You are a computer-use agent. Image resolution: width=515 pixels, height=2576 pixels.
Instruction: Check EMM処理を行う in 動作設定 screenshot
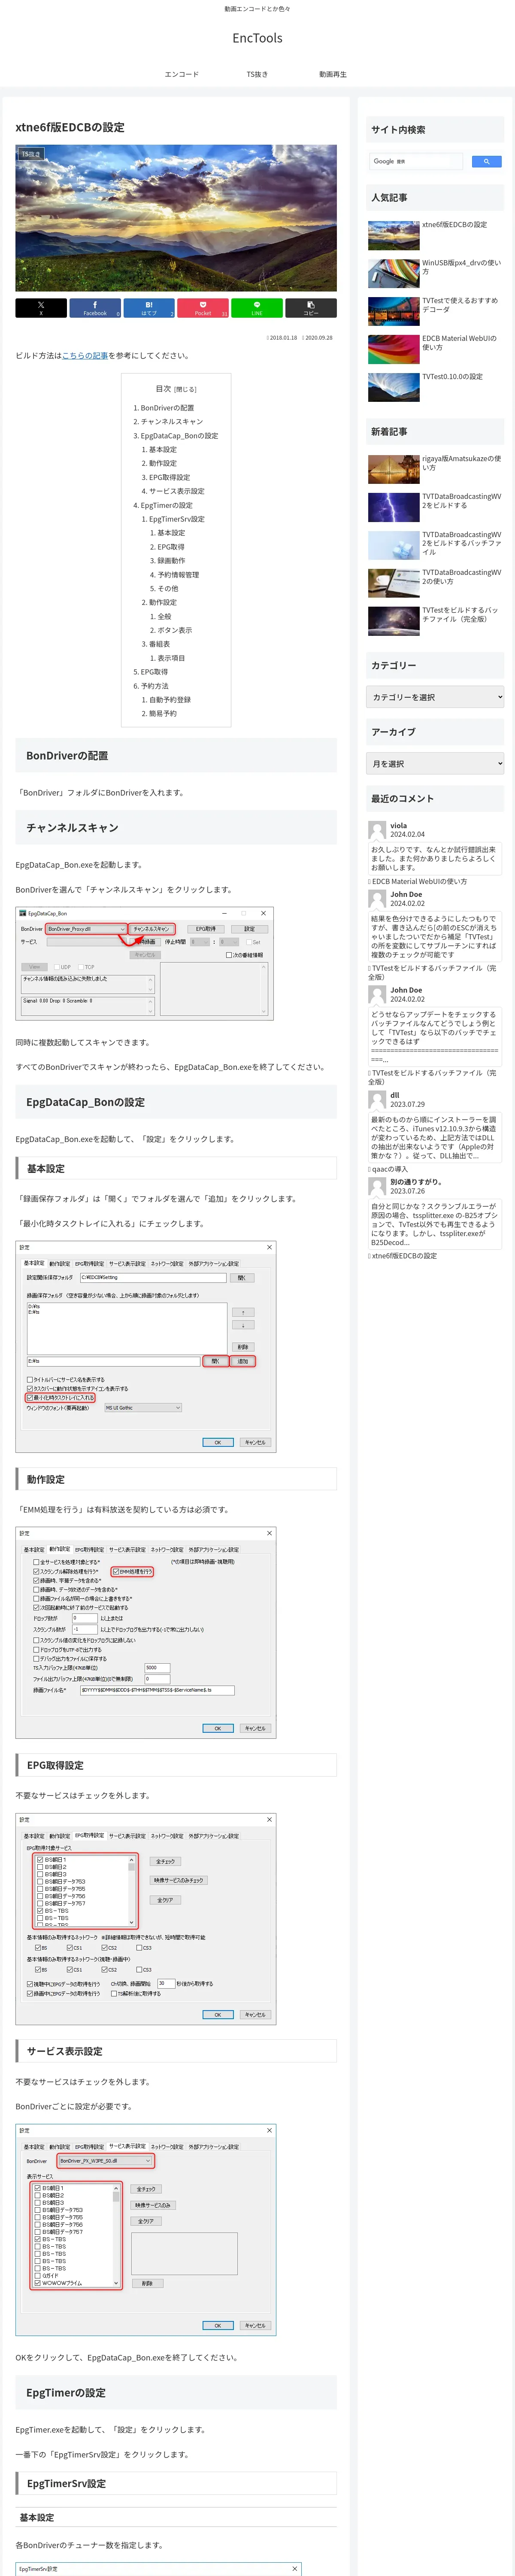[132, 1571]
